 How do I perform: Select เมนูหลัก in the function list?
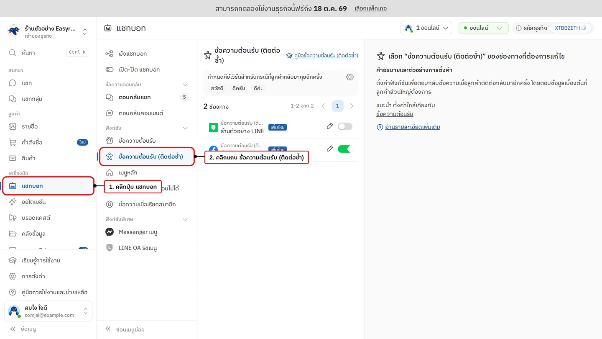[x=147, y=172]
